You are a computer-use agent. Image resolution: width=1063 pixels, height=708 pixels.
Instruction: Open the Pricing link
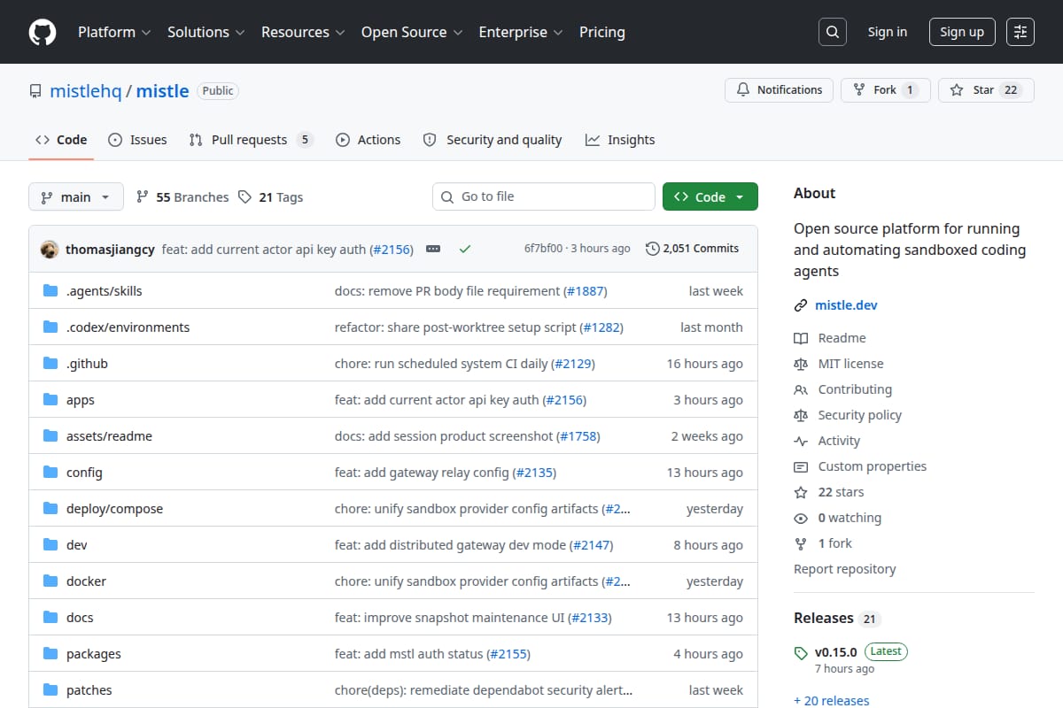(602, 32)
